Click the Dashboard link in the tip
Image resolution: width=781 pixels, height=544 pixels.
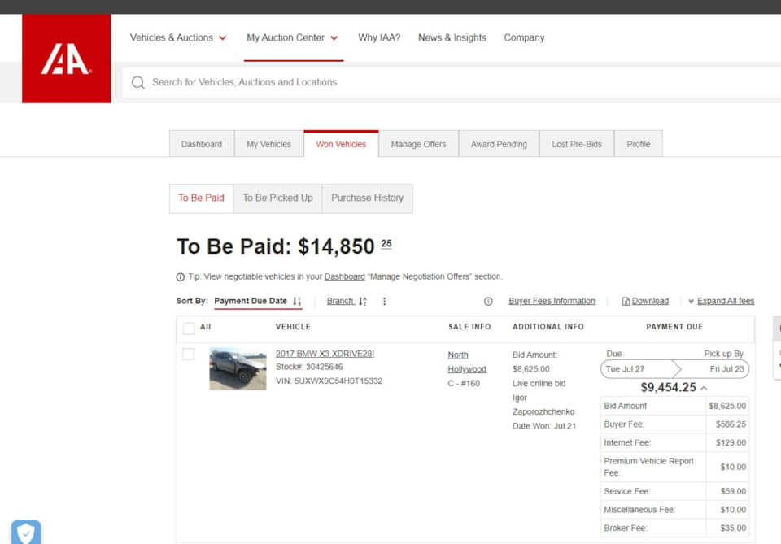345,276
